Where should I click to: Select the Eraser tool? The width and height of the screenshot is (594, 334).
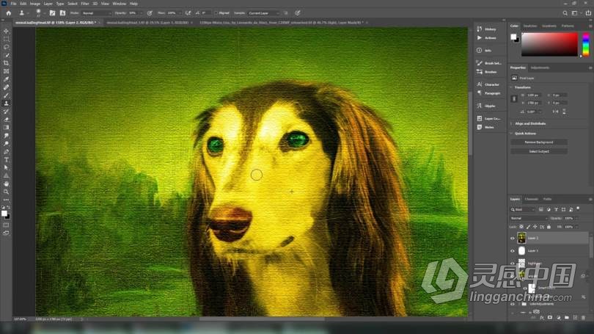[x=6, y=120]
